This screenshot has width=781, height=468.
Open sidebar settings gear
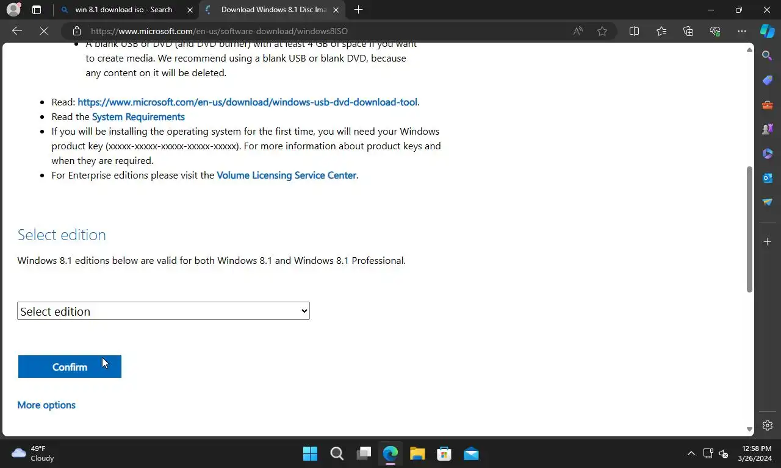(x=768, y=425)
